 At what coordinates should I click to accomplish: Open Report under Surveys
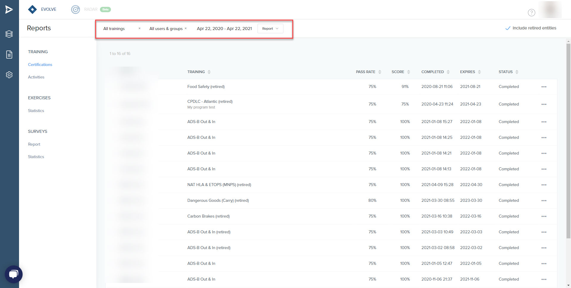click(34, 144)
